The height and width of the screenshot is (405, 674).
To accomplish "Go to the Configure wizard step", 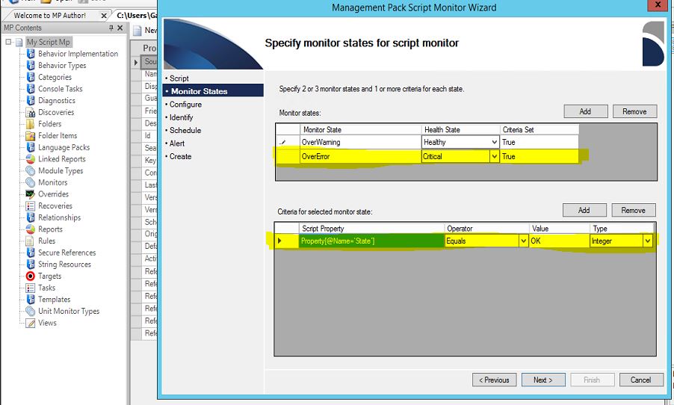I will [185, 105].
